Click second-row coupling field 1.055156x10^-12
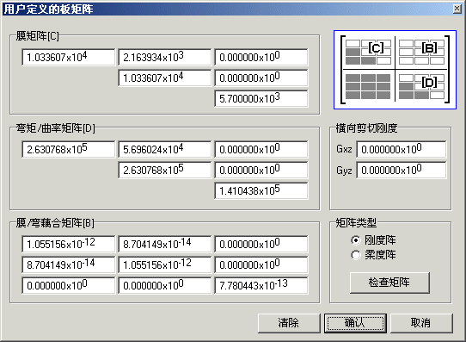This screenshot has width=466, height=342. pyautogui.click(x=164, y=264)
